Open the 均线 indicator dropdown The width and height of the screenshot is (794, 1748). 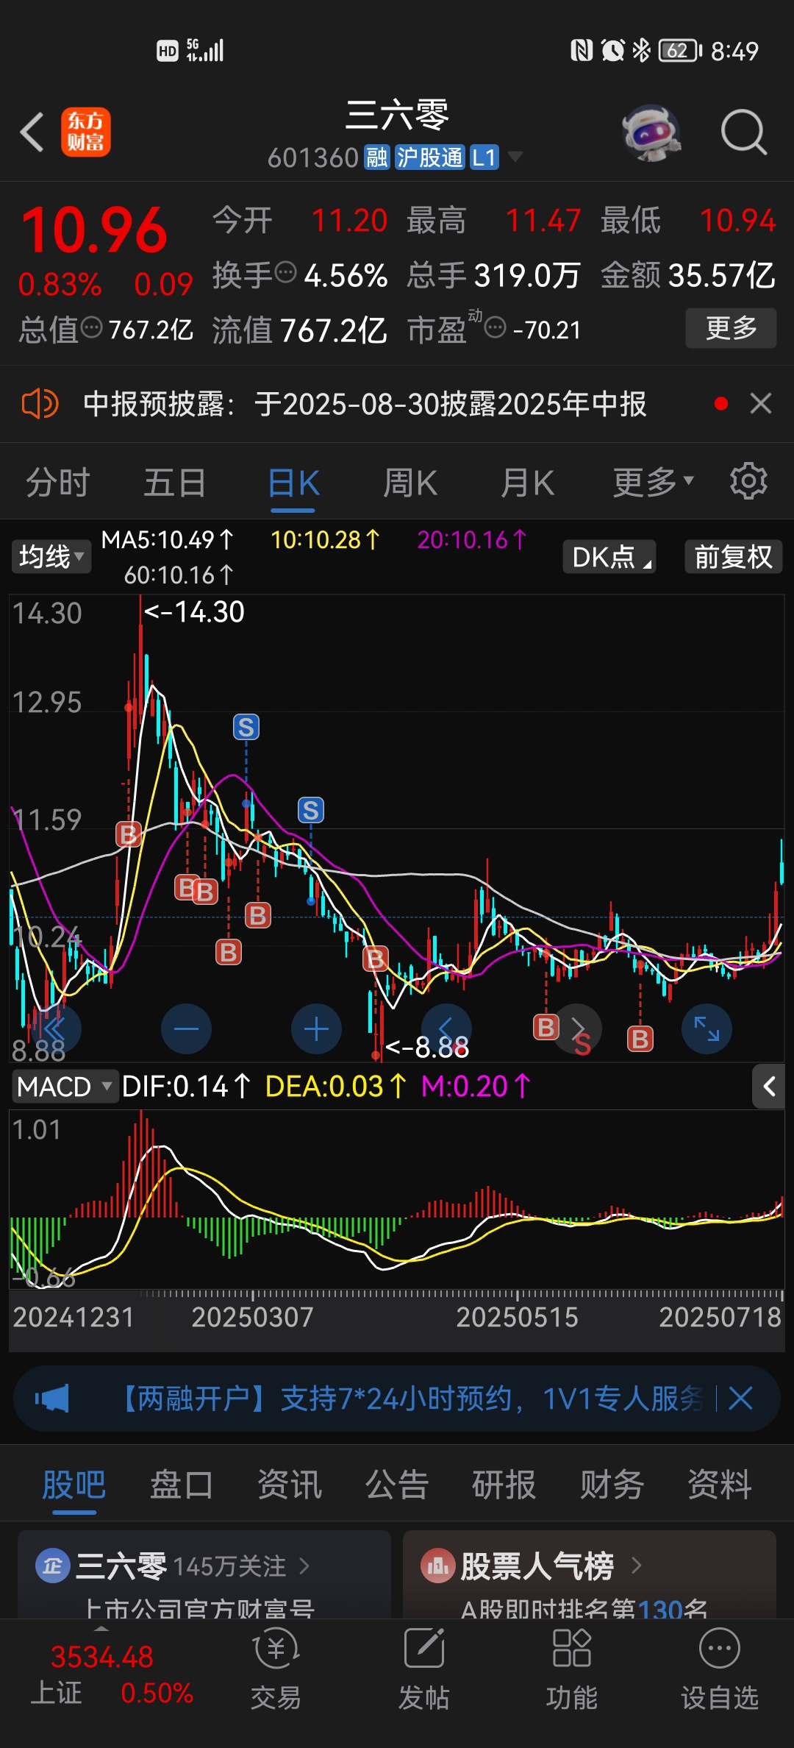[51, 556]
